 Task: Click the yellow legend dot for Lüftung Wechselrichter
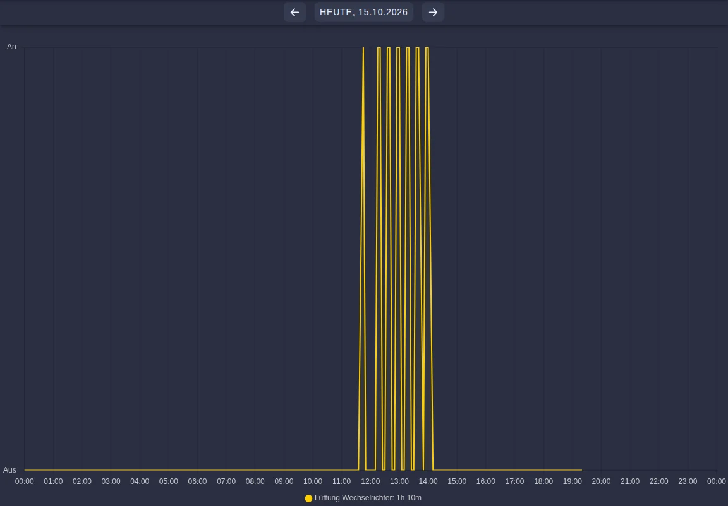click(x=308, y=498)
